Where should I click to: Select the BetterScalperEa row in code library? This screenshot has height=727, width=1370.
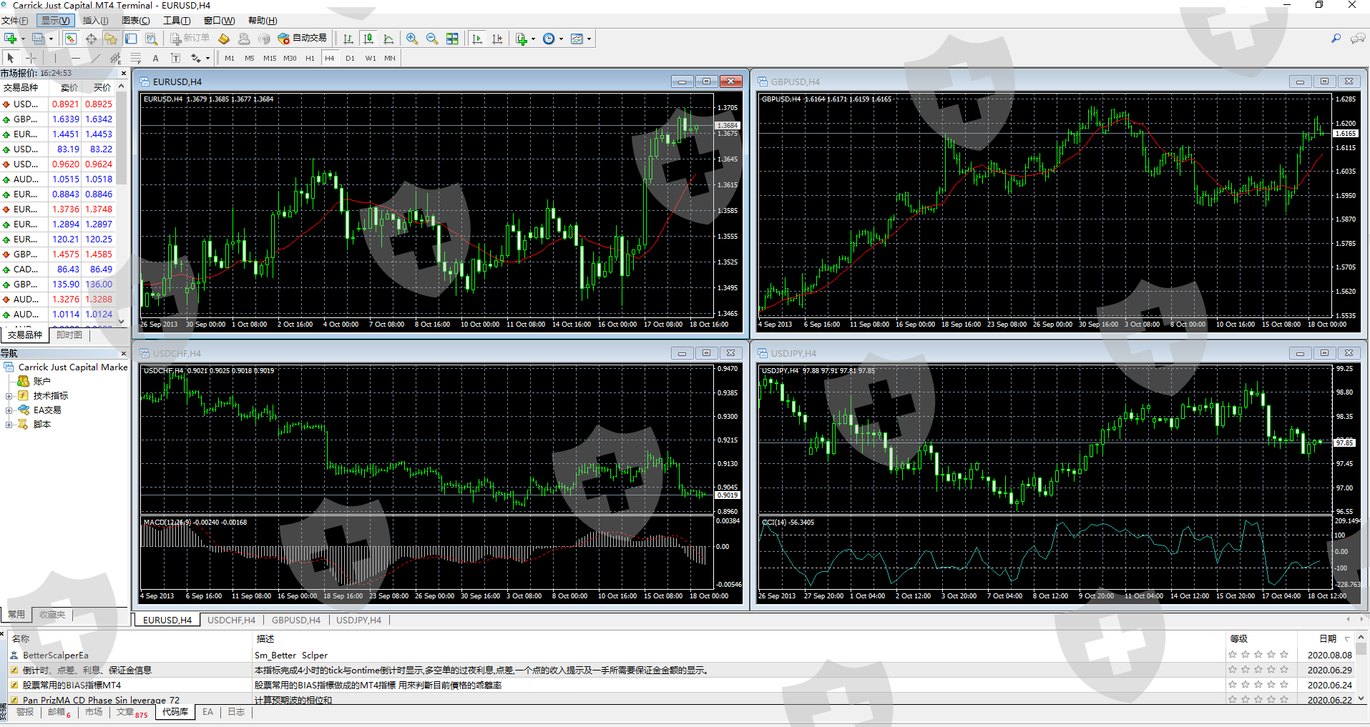[x=56, y=655]
